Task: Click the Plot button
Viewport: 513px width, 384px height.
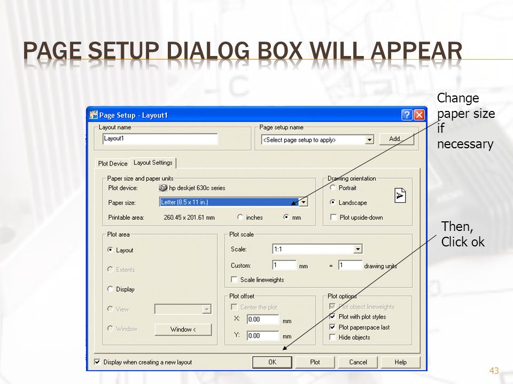Action: (315, 362)
